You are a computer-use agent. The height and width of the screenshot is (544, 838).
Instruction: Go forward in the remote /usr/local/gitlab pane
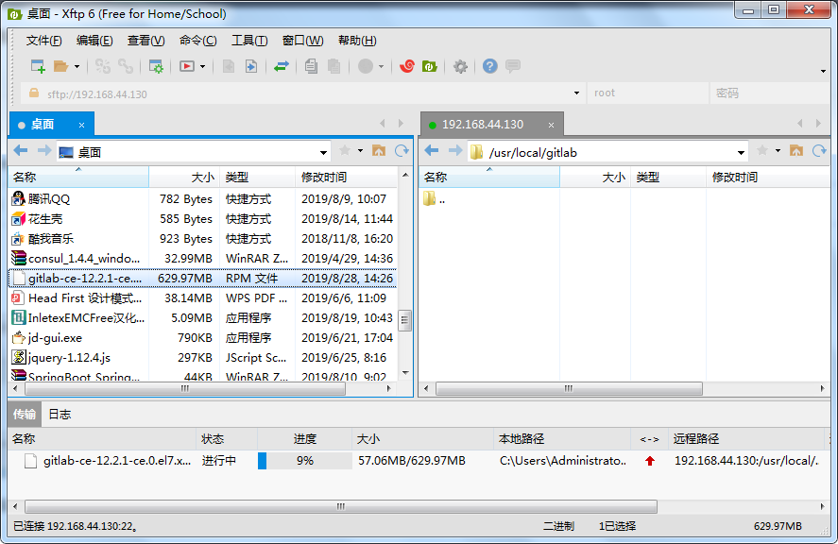[455, 151]
